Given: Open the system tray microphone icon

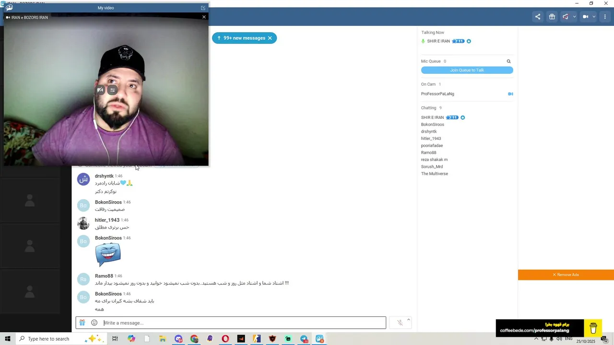Looking at the screenshot, I should 552,339.
